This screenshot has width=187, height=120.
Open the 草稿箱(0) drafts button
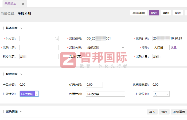138,13
